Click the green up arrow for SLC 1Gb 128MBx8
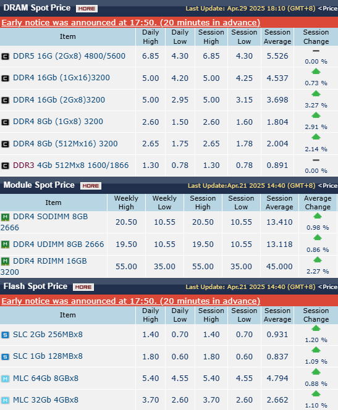 pos(316,350)
